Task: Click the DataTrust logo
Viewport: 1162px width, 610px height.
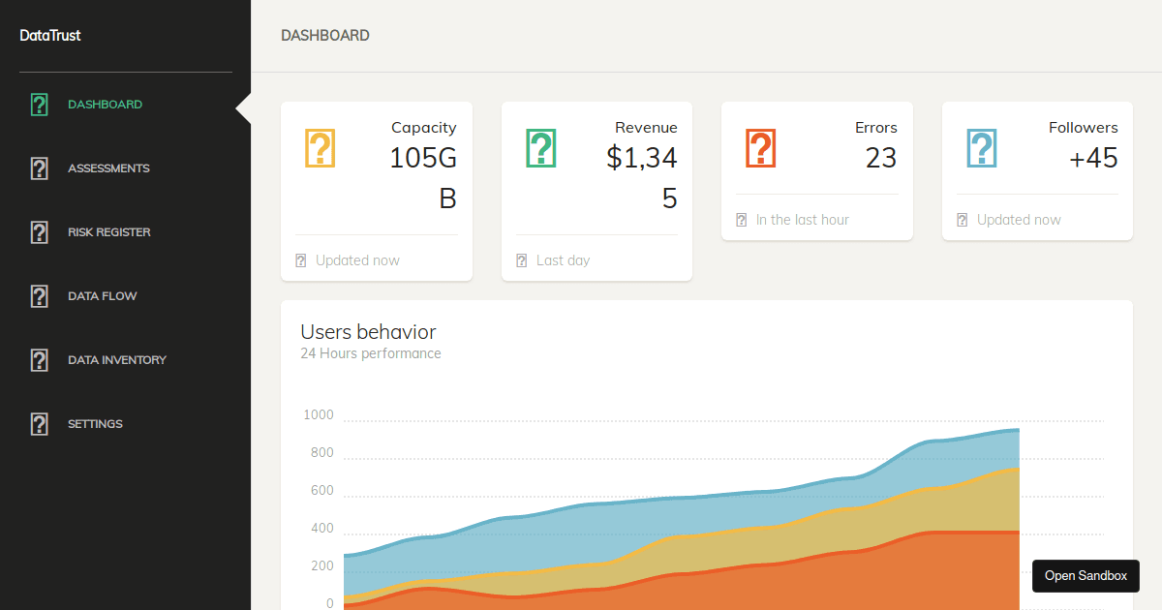Action: click(x=49, y=35)
